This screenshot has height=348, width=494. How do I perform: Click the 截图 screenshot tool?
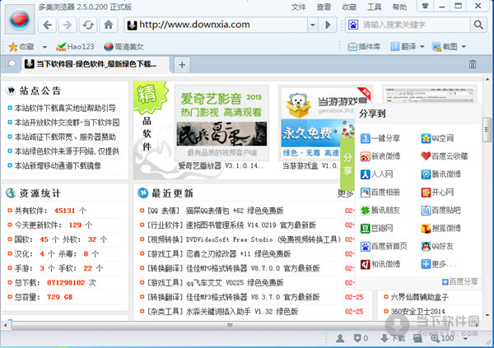click(445, 47)
